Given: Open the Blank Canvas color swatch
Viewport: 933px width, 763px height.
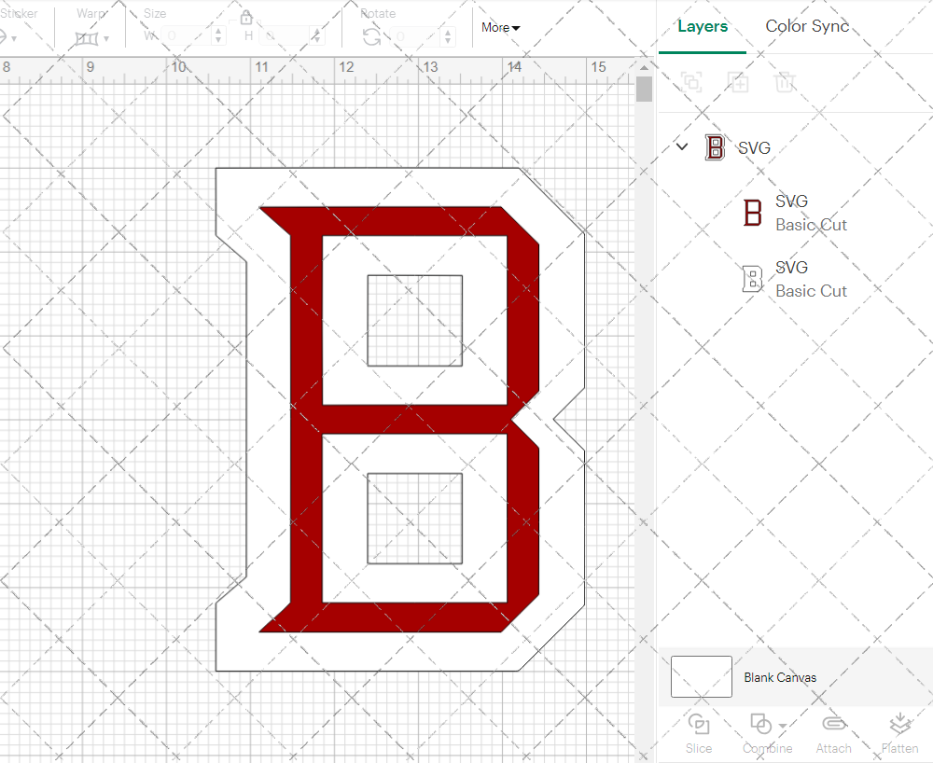Looking at the screenshot, I should pos(701,677).
